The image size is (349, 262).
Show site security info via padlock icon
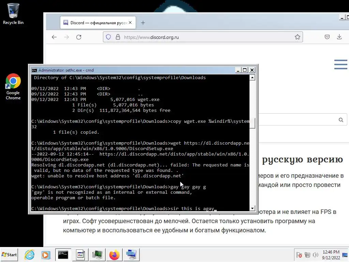pyautogui.click(x=118, y=37)
